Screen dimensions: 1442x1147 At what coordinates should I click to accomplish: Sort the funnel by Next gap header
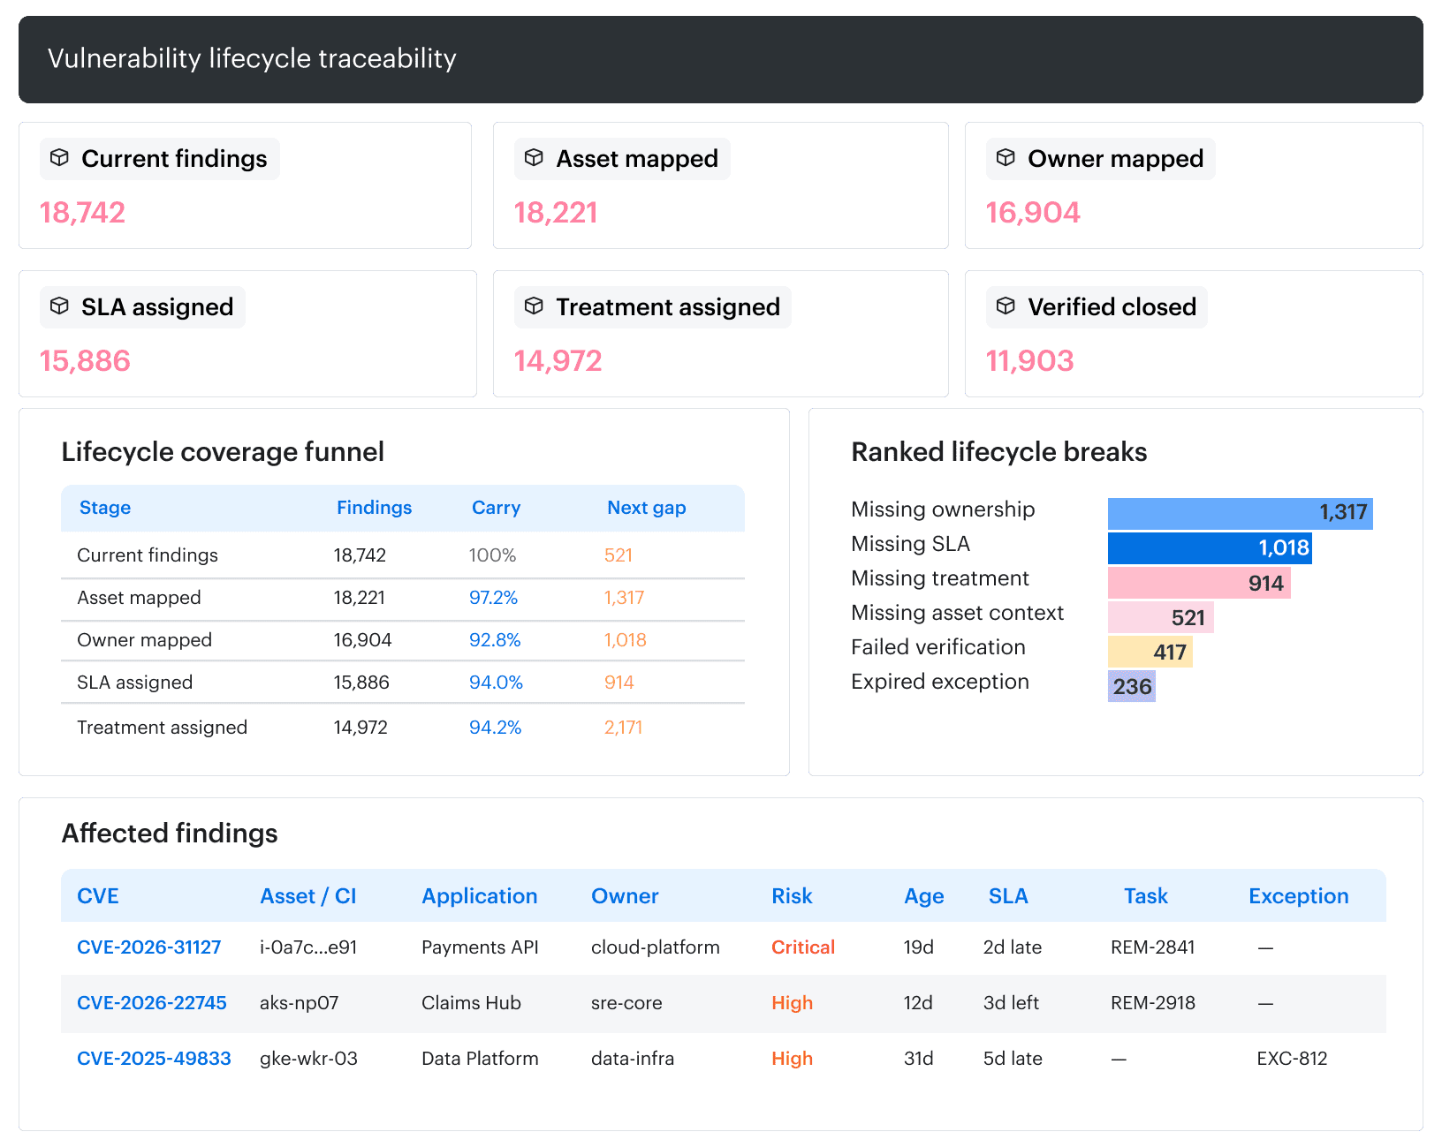click(x=647, y=508)
